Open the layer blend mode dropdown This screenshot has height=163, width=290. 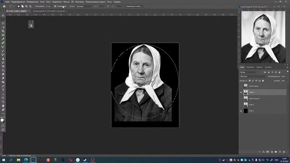coord(253,77)
